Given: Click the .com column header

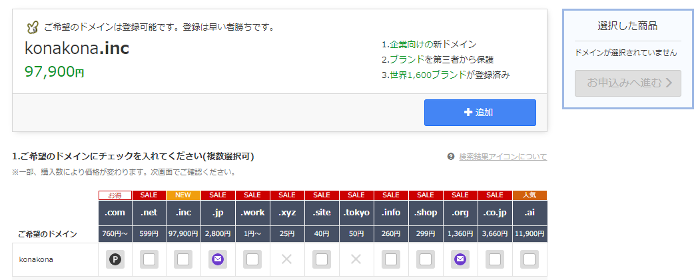Looking at the screenshot, I should click(115, 213).
